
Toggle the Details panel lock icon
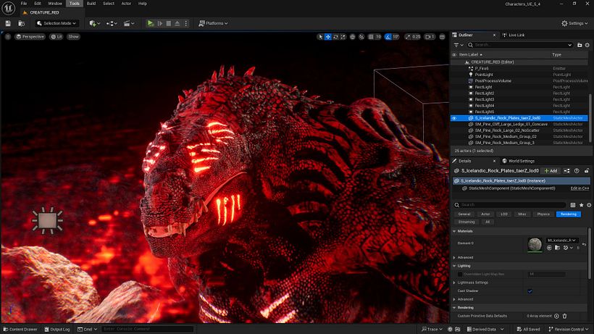tap(587, 171)
